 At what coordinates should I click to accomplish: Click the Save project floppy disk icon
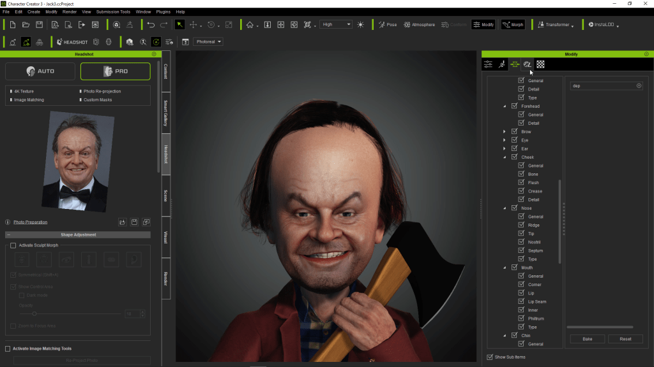[x=40, y=25]
